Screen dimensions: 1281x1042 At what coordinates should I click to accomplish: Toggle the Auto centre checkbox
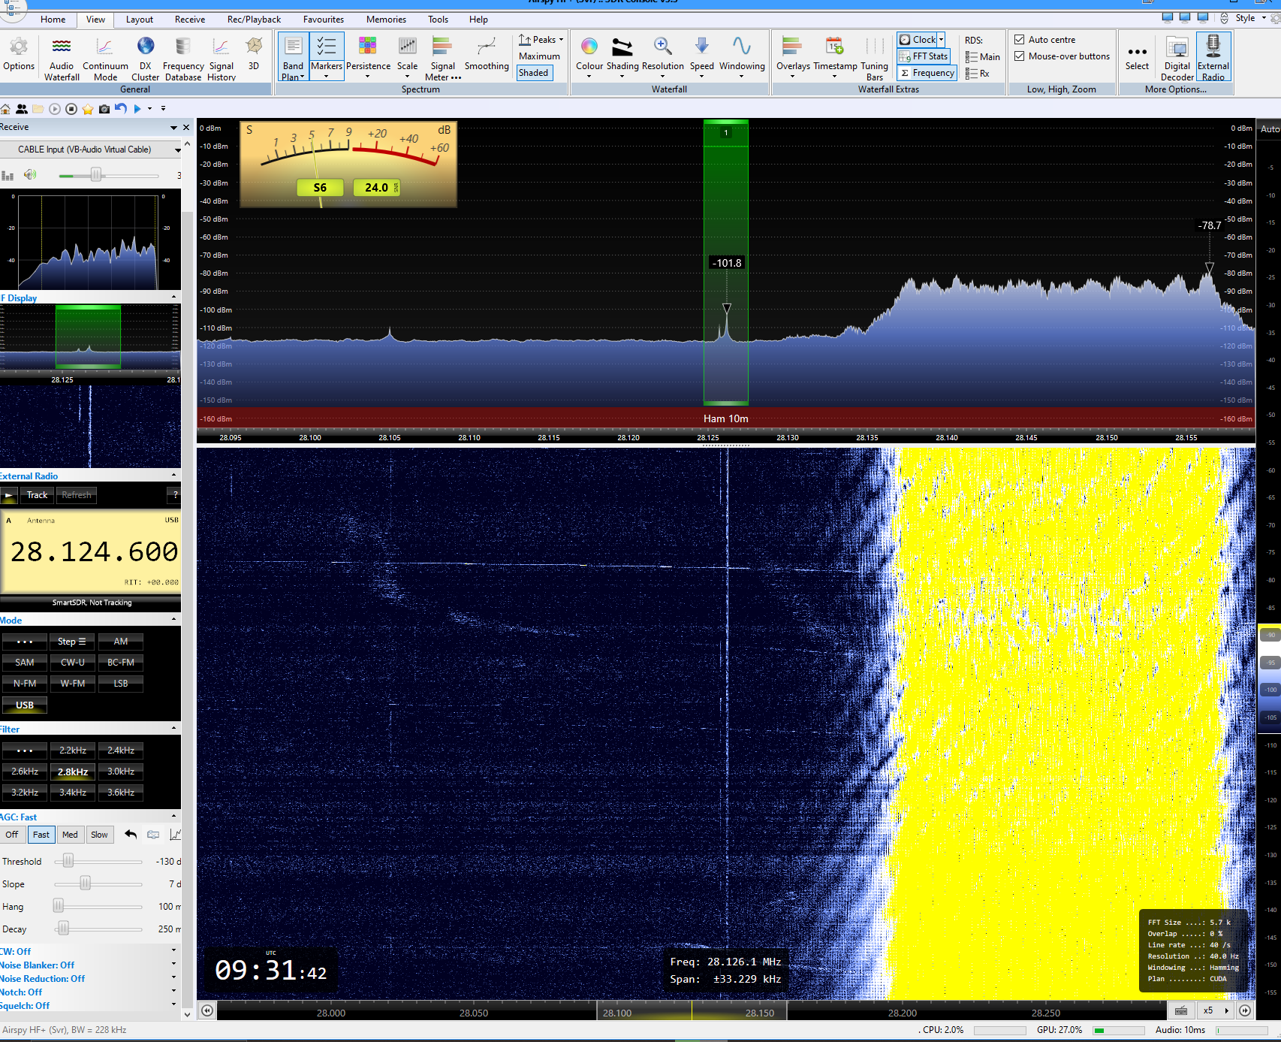(1020, 40)
